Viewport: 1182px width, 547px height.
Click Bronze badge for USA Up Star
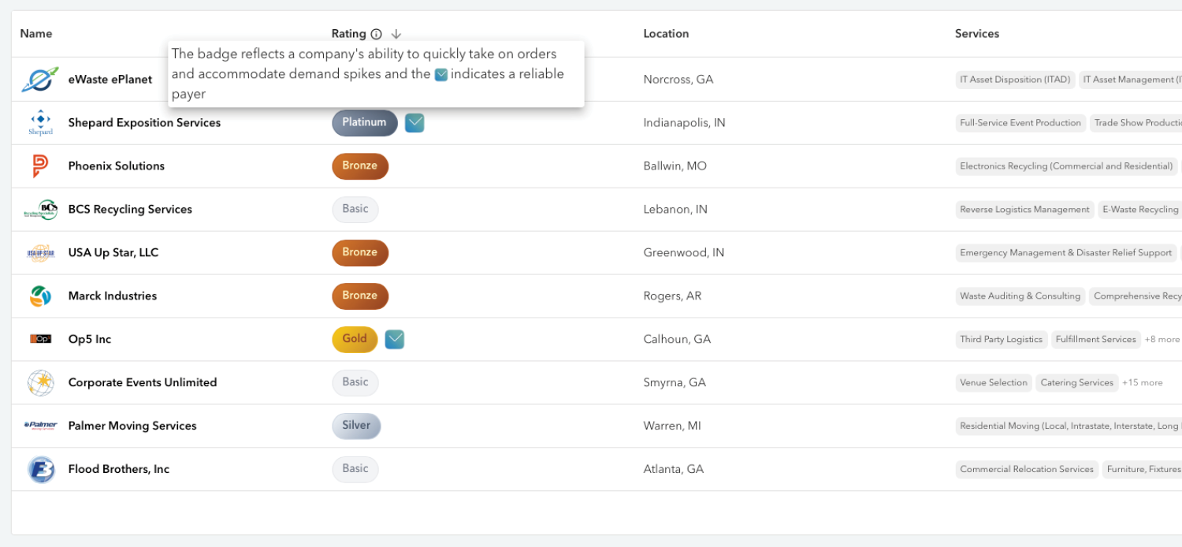tap(360, 253)
